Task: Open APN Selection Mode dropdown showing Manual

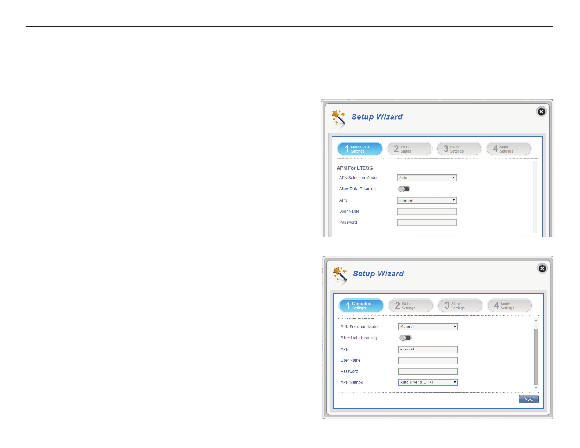Action: click(428, 327)
